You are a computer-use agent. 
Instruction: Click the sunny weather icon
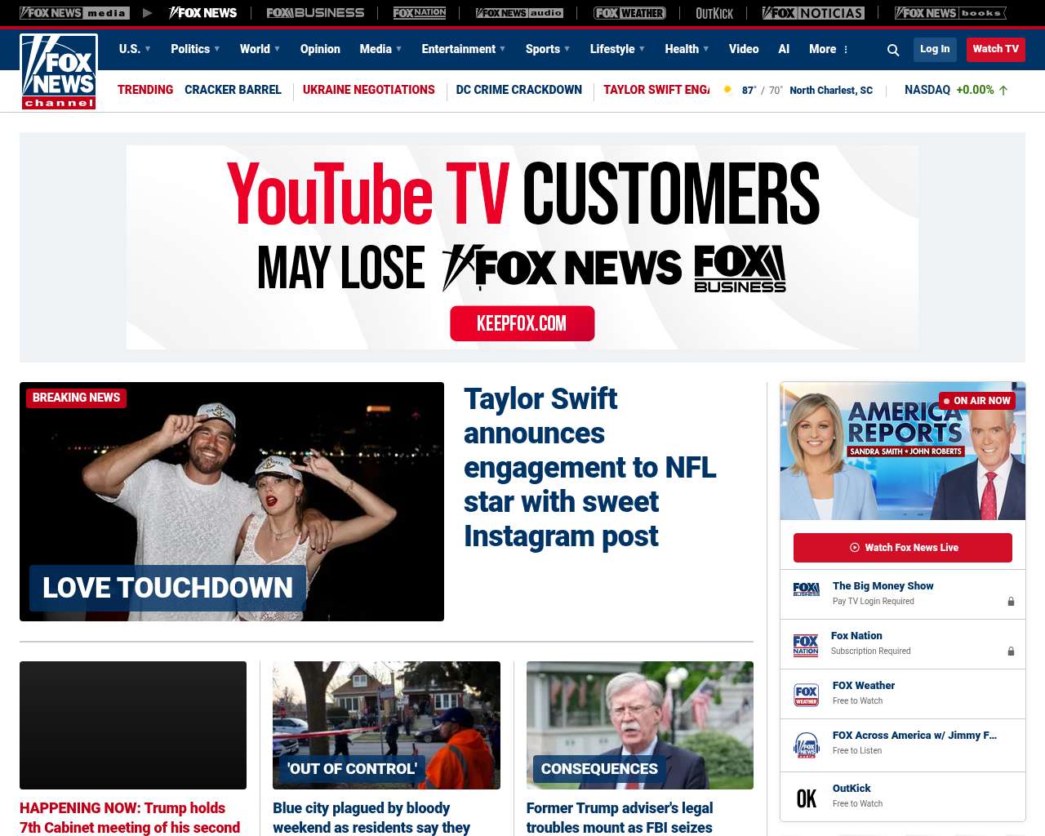click(727, 89)
